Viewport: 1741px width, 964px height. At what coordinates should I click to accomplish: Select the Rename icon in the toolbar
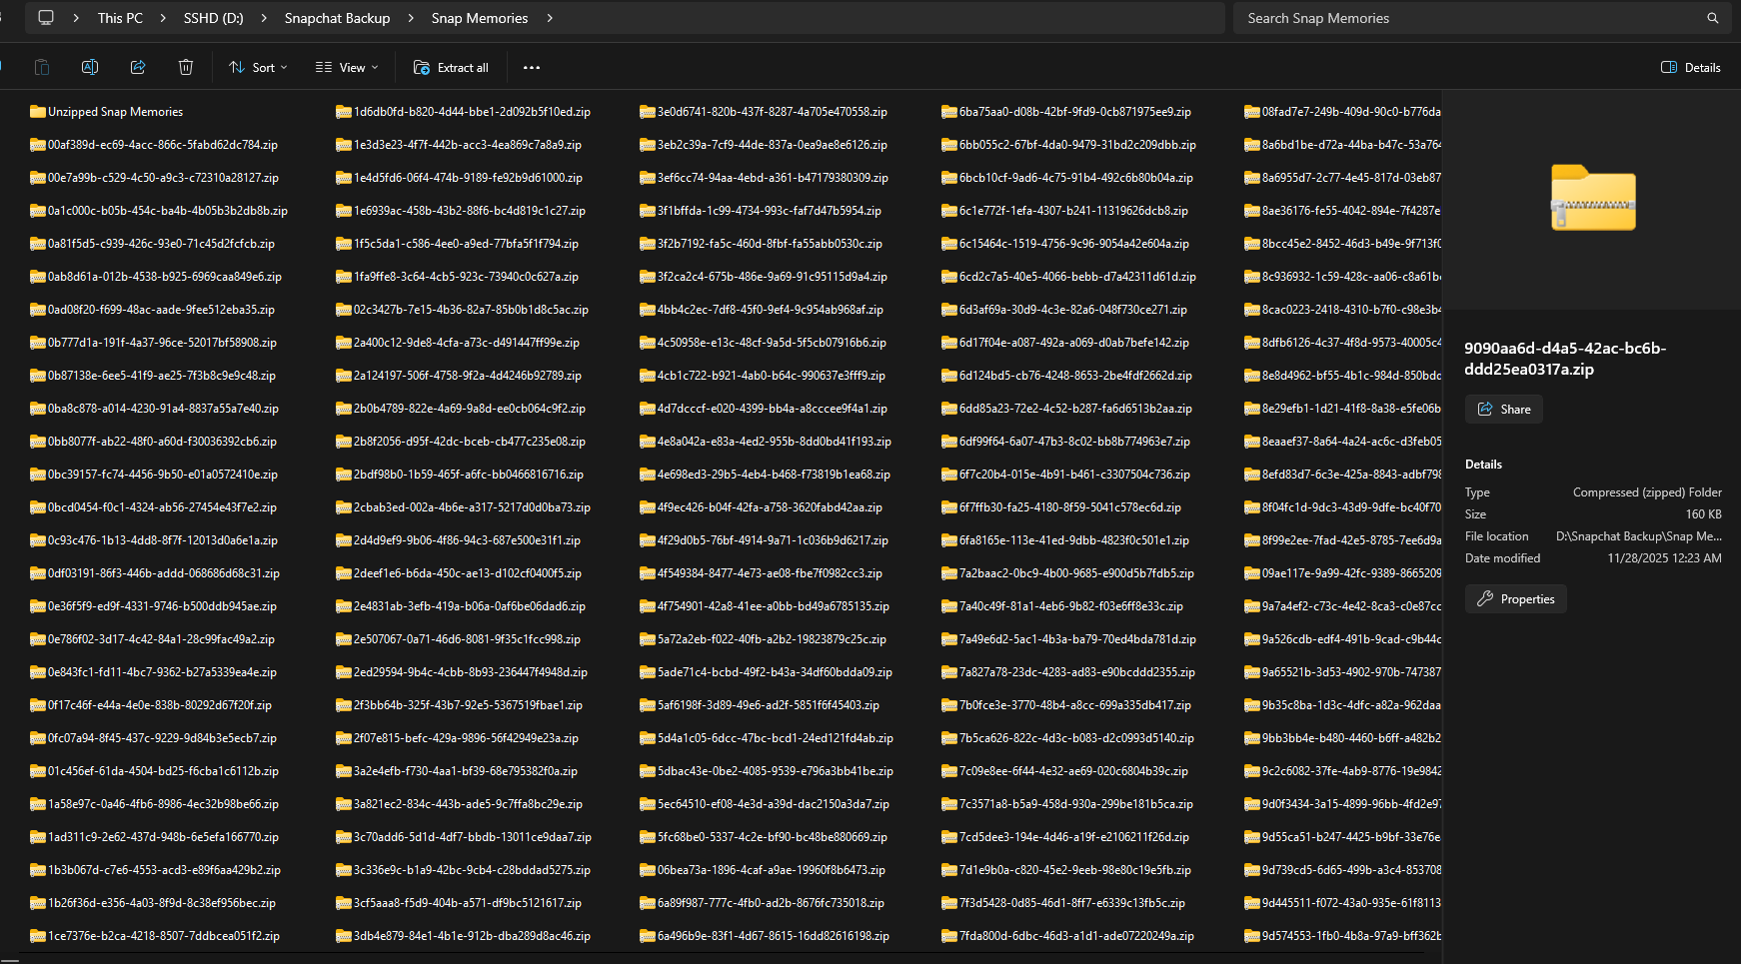(90, 67)
